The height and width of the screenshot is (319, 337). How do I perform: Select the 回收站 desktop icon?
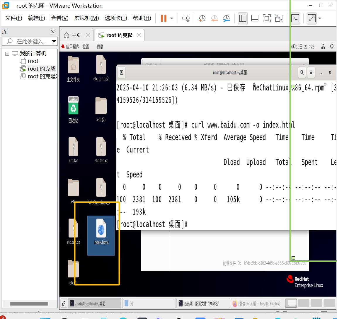(73, 110)
